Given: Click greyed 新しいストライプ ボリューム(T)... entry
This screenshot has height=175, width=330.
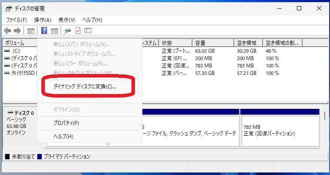Looking at the screenshot, I should tap(84, 54).
